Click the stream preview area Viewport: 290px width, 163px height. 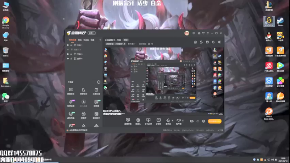click(x=163, y=81)
